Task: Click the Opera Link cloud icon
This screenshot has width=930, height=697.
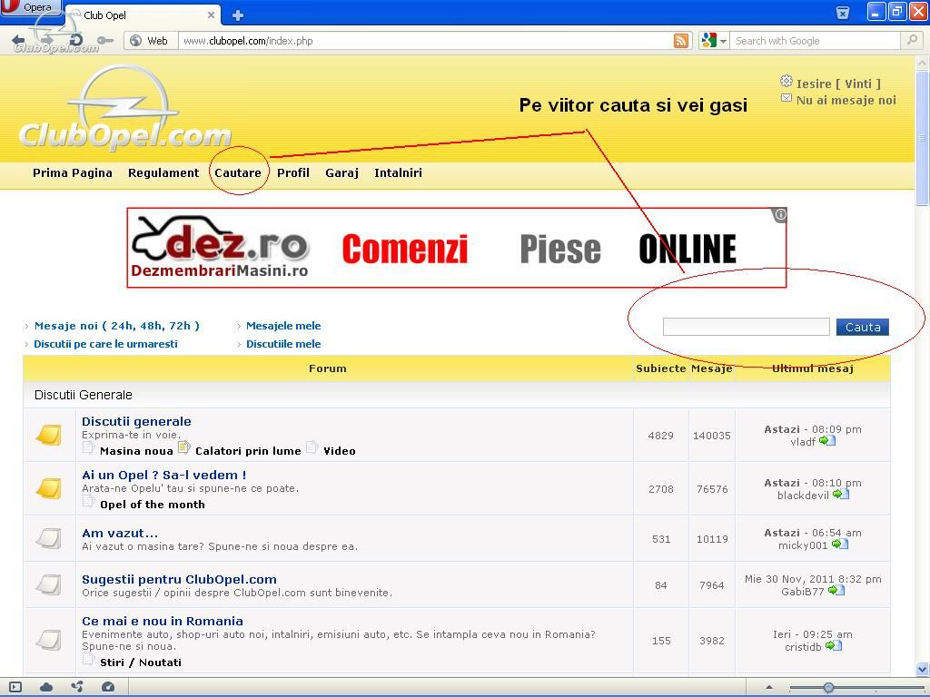Action: tap(46, 687)
